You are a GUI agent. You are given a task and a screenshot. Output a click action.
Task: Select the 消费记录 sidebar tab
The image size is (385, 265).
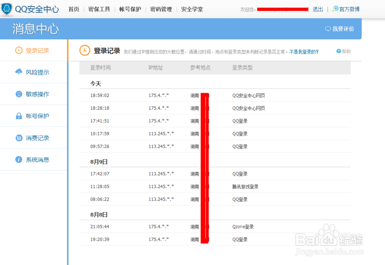tap(33, 138)
